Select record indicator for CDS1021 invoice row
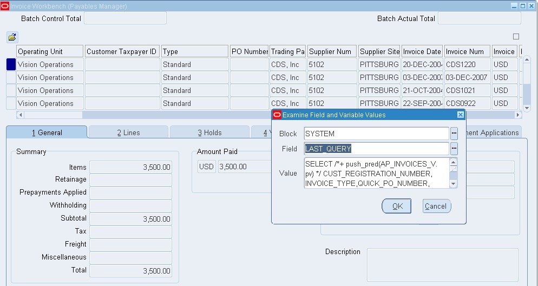This screenshot has height=286, width=538. pos(11,90)
